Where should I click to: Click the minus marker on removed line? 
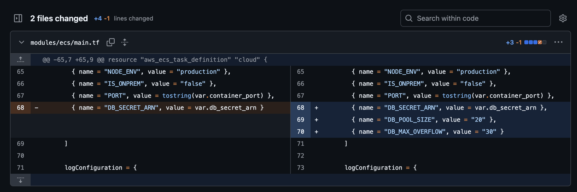tap(37, 108)
